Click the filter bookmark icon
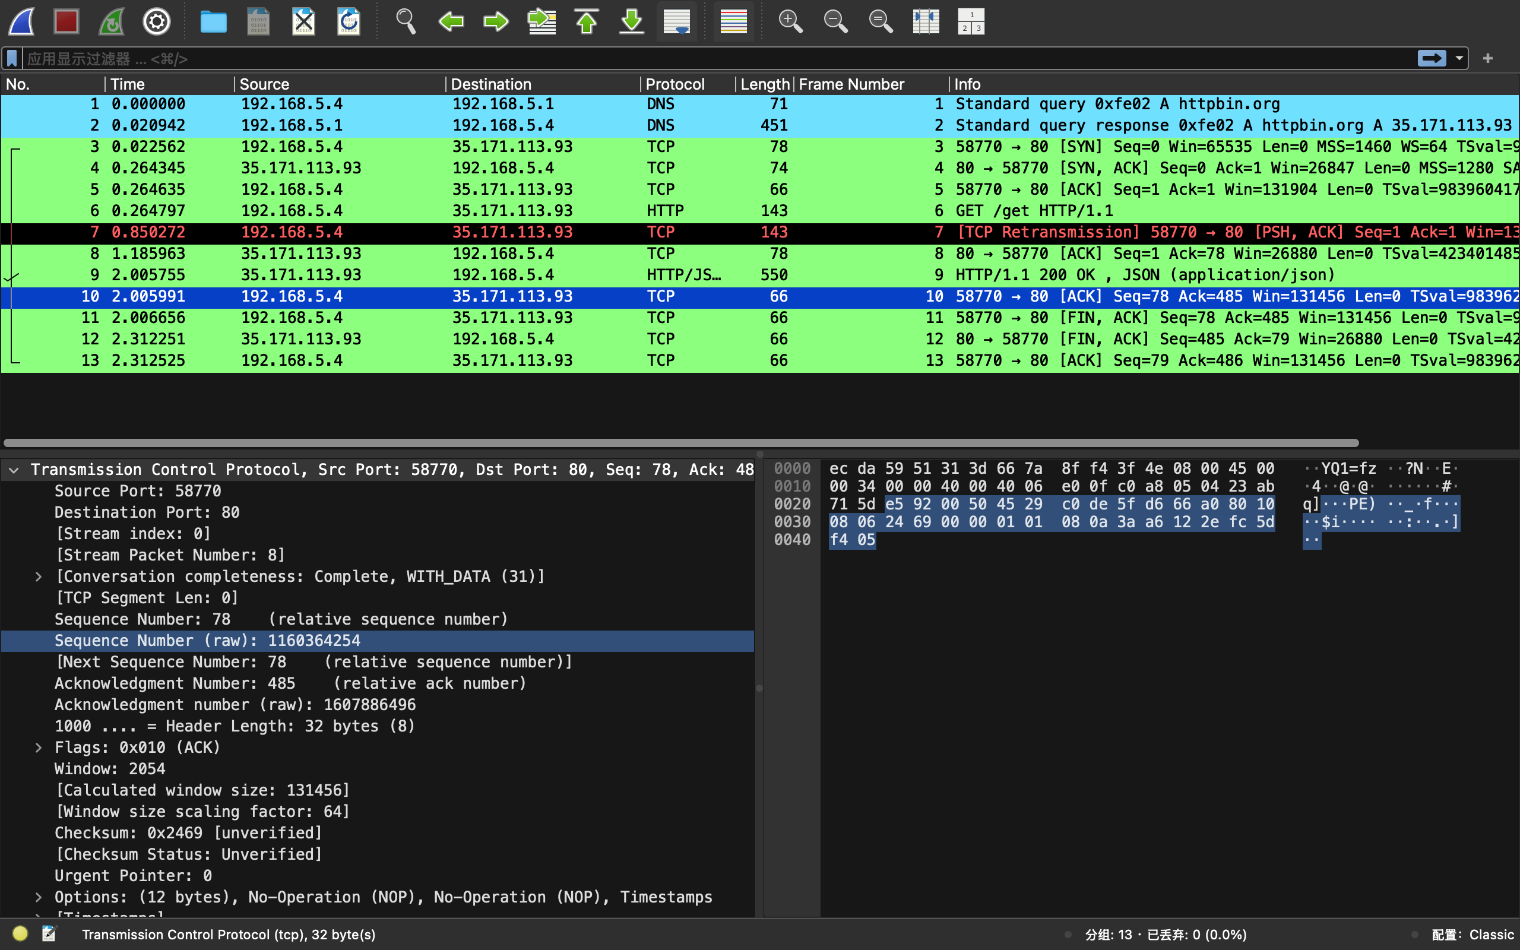Viewport: 1520px width, 950px height. click(12, 58)
